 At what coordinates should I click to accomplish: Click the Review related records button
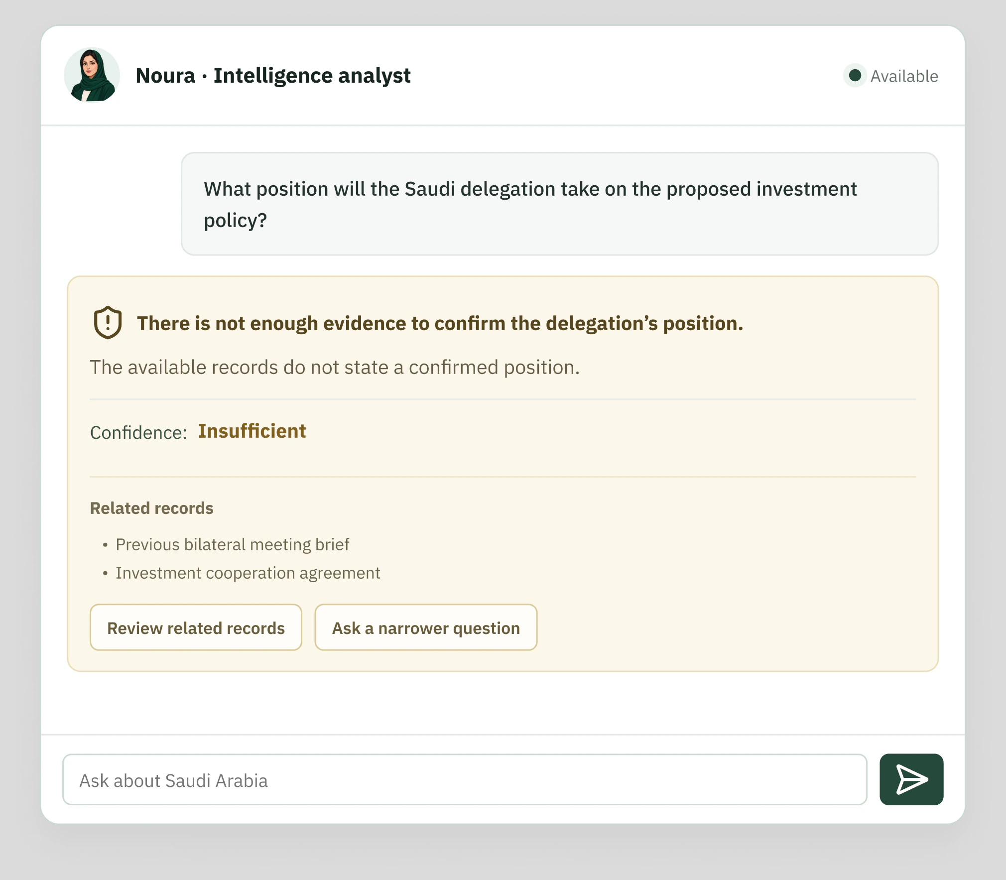196,628
